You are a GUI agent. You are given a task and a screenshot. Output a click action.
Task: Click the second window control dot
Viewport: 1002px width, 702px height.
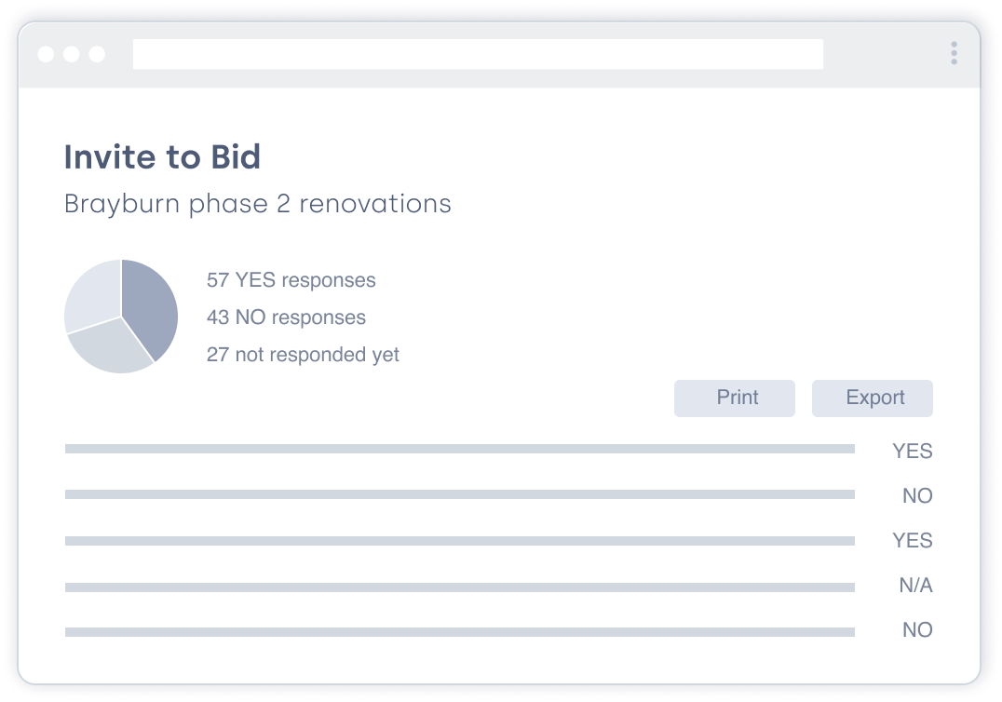click(x=72, y=54)
